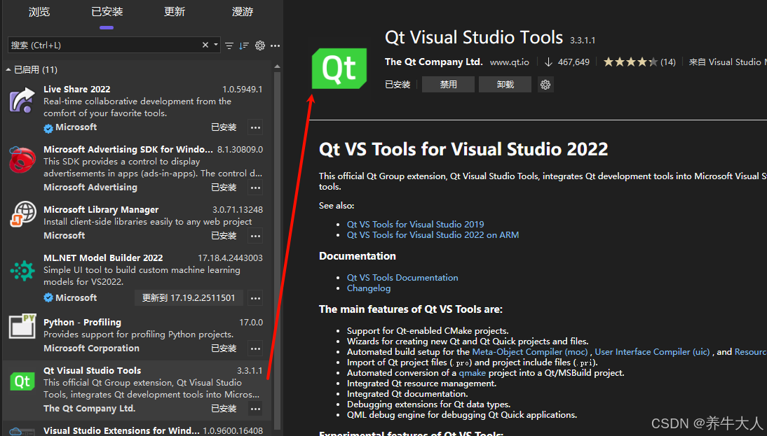Screen dimensions: 767x436
Task: Click the 来自 Visual Studio source label
Action: click(x=728, y=62)
